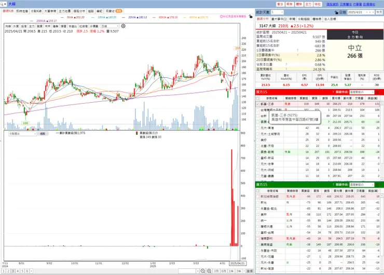This screenshot has width=384, height=275.
Task: Click the pink info circle icon above chart
Action: coord(222,17)
